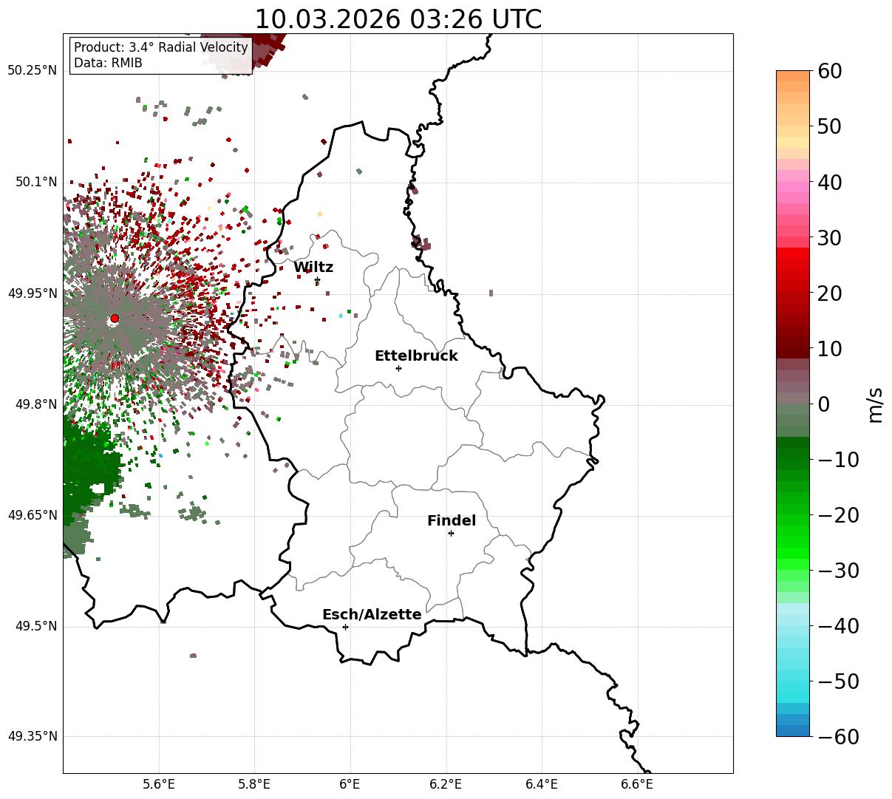The height and width of the screenshot is (799, 892).
Task: Click the Wiltz station cross marker
Action: pos(317,280)
